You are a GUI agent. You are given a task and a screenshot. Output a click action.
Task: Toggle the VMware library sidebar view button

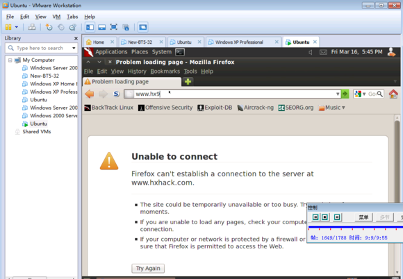(x=90, y=27)
